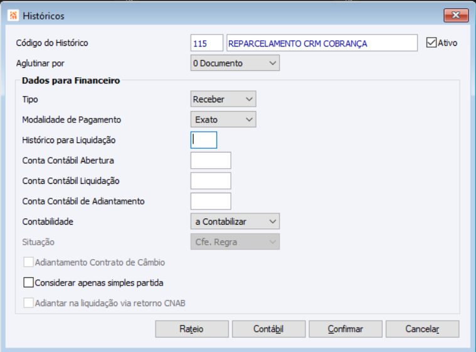Click the Modalidade de Pagamento label
Screen dimensions: 476x352
[71, 120]
